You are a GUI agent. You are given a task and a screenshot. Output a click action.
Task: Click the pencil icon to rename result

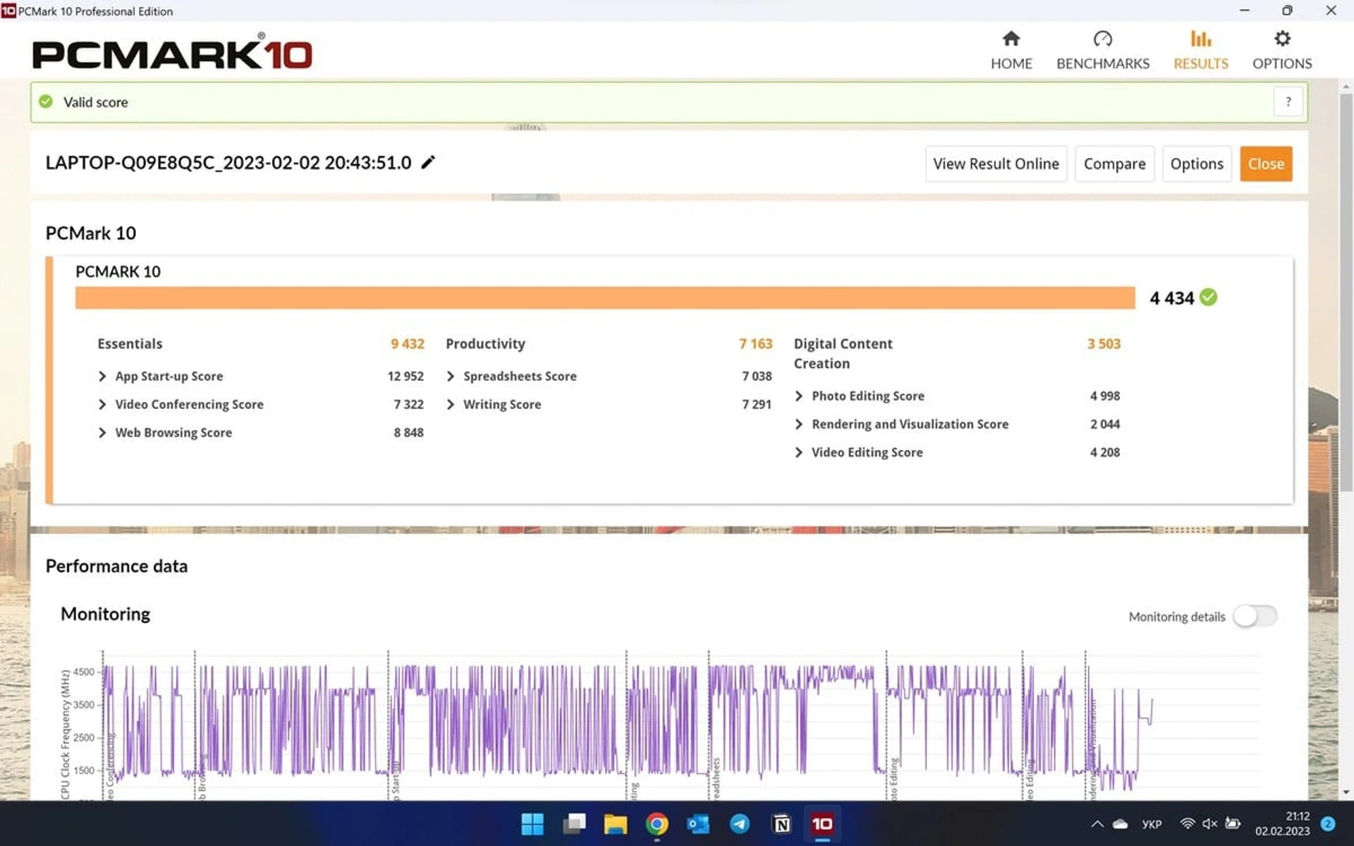click(428, 162)
